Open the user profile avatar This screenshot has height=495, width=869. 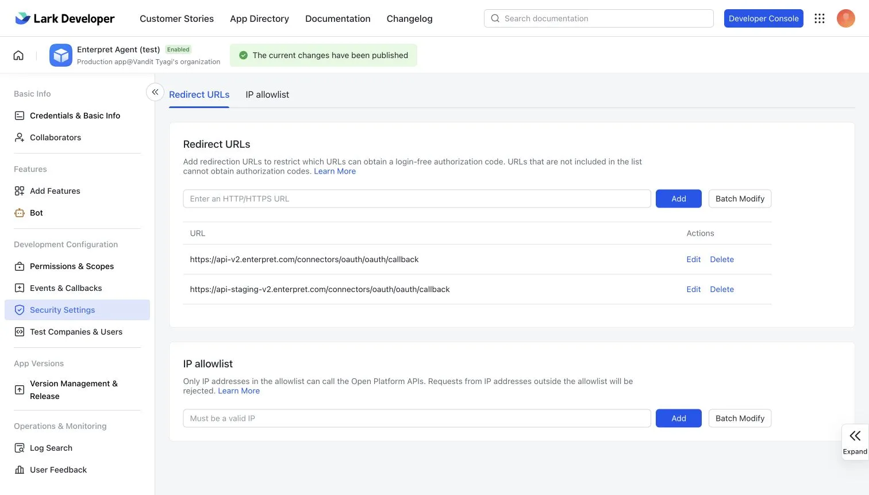(x=846, y=18)
